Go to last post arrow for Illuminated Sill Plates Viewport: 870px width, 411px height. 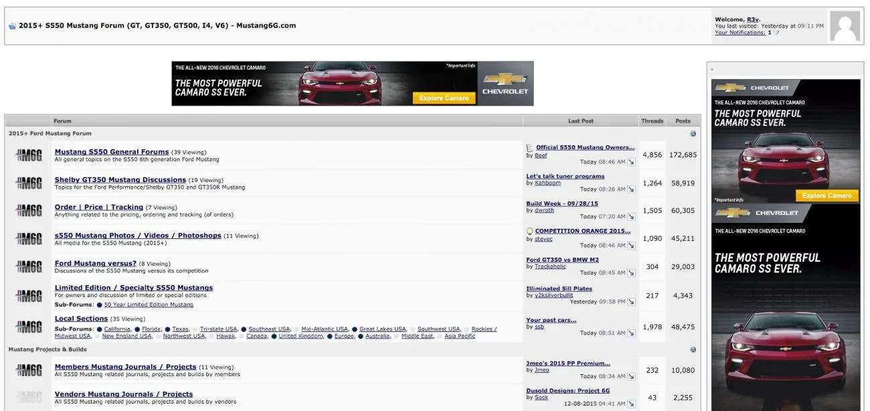[x=631, y=302]
